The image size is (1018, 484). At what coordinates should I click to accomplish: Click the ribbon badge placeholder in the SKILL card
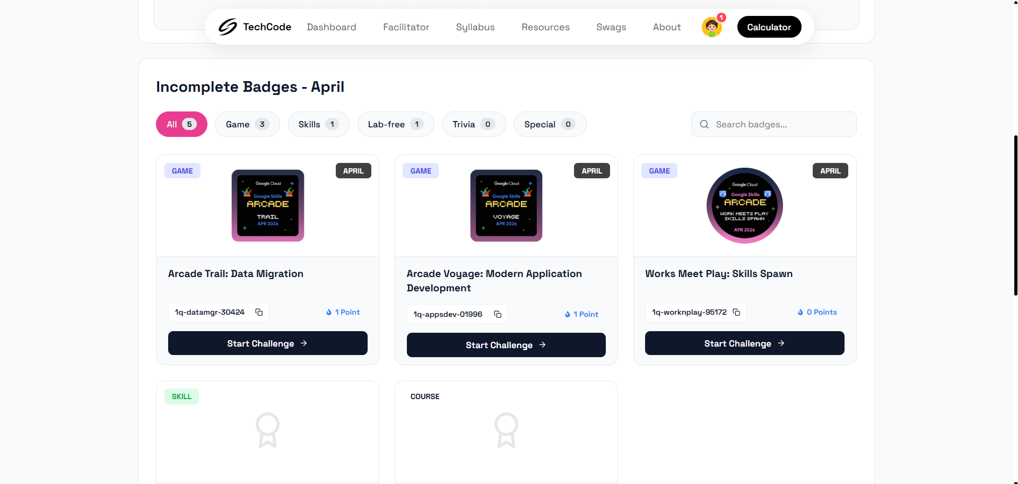point(267,430)
